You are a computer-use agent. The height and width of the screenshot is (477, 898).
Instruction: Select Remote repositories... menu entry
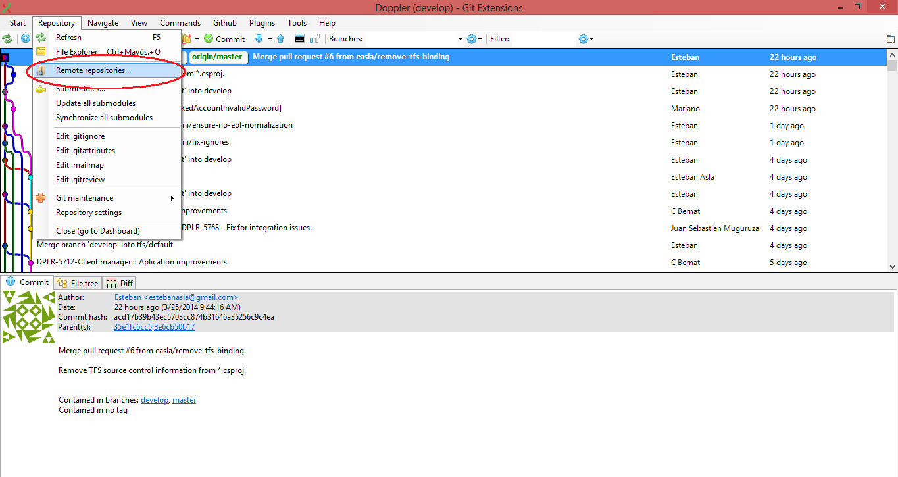[107, 70]
